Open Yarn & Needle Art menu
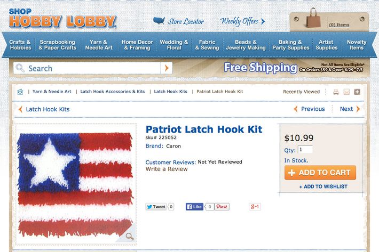Image resolution: width=379 pixels, height=252 pixels. 99,45
